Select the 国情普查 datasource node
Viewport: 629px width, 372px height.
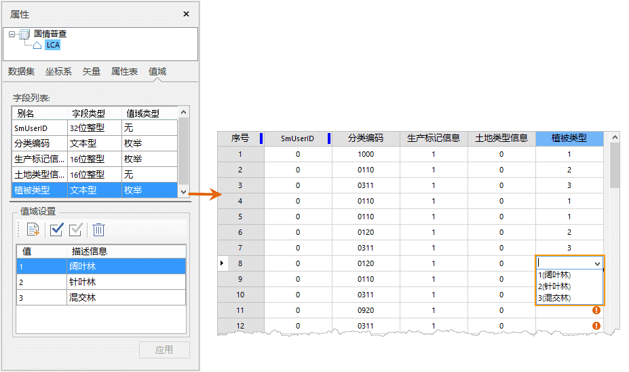coord(50,34)
